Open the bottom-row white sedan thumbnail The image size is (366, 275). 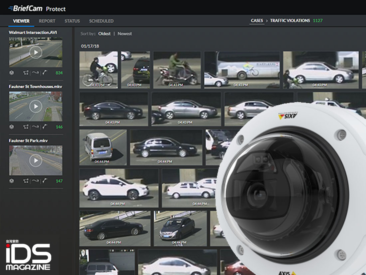point(177,262)
